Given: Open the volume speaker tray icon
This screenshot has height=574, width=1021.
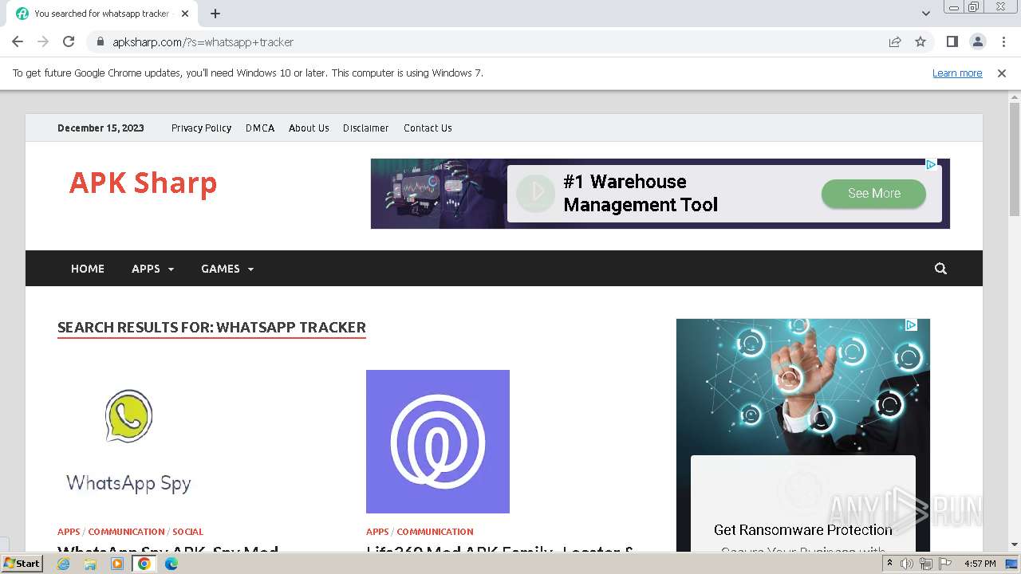Looking at the screenshot, I should click(x=907, y=564).
